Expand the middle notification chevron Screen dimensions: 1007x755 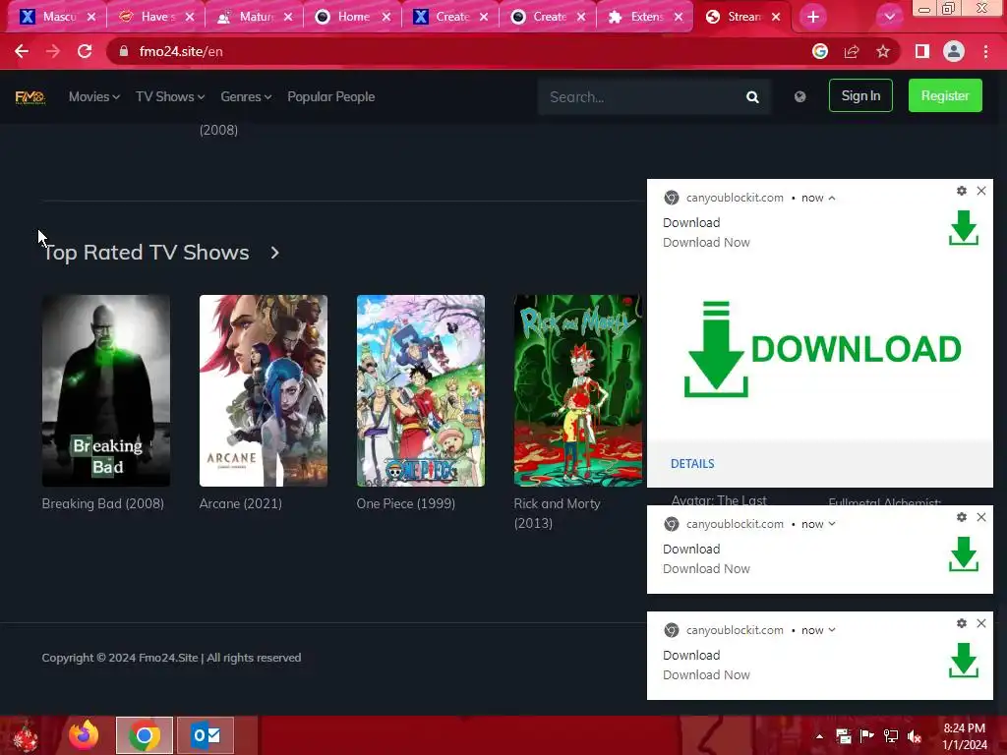(x=832, y=524)
